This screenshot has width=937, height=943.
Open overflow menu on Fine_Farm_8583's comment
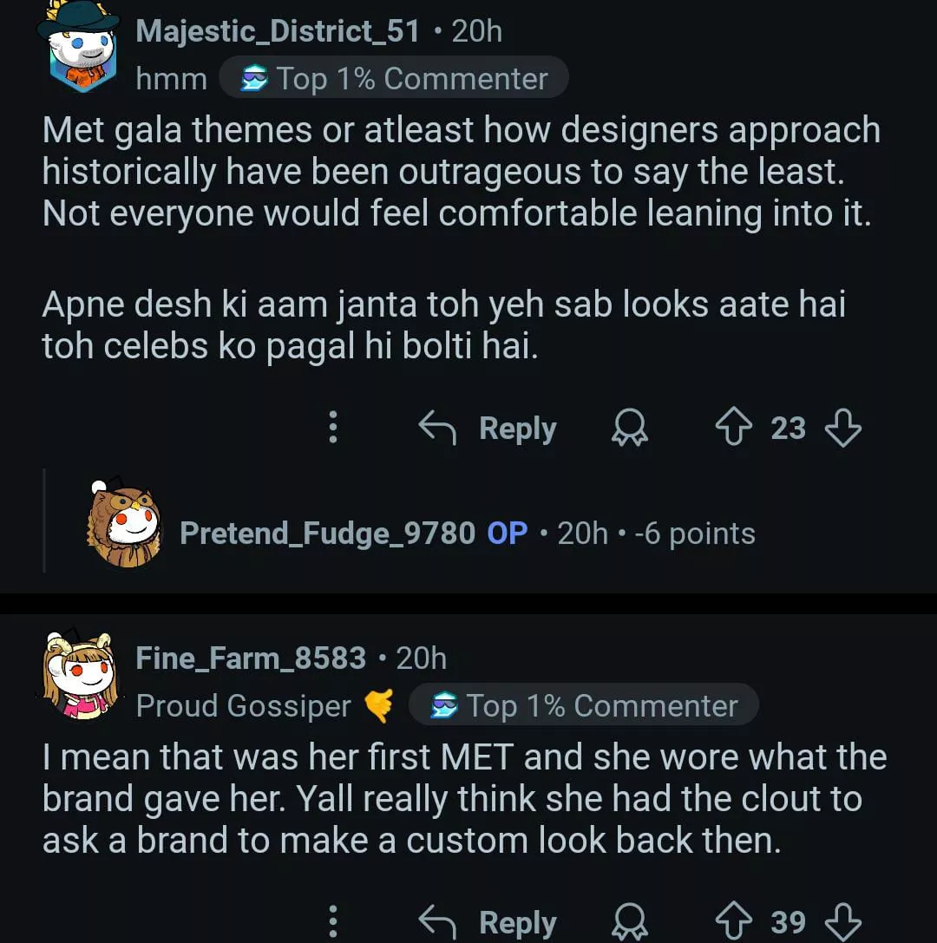(332, 922)
